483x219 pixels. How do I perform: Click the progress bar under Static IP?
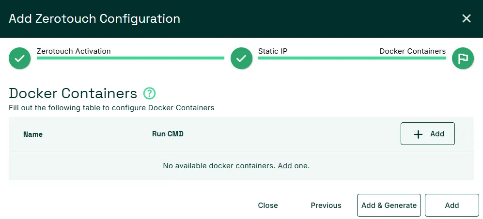point(352,58)
